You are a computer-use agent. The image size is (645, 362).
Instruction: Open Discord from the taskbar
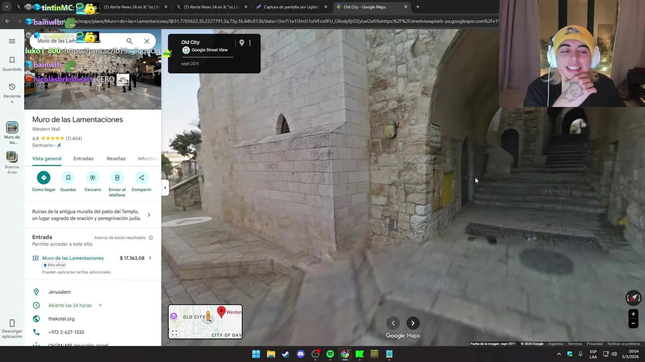pos(300,354)
